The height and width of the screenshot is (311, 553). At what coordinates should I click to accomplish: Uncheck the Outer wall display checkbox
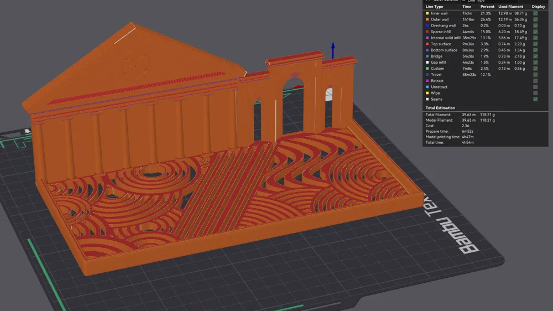(x=535, y=19)
